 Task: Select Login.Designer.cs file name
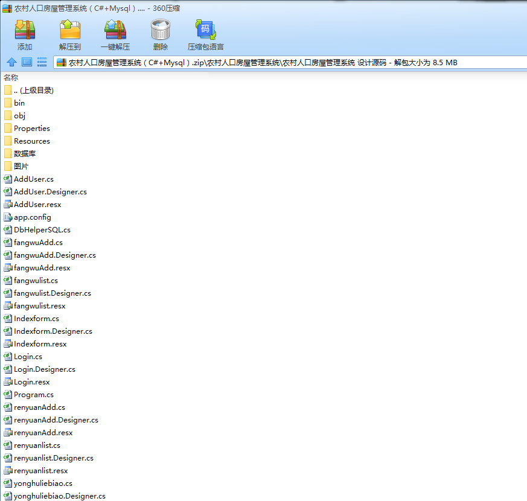[44, 369]
